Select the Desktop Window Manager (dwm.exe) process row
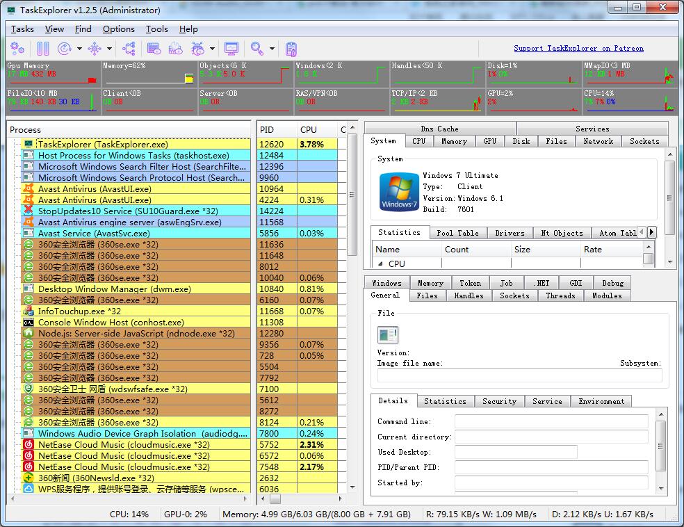 (114, 289)
